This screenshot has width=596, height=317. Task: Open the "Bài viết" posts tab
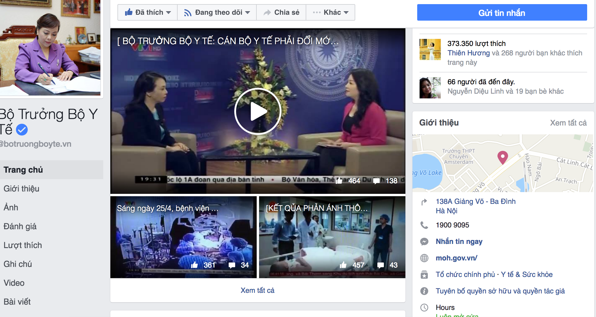(17, 302)
